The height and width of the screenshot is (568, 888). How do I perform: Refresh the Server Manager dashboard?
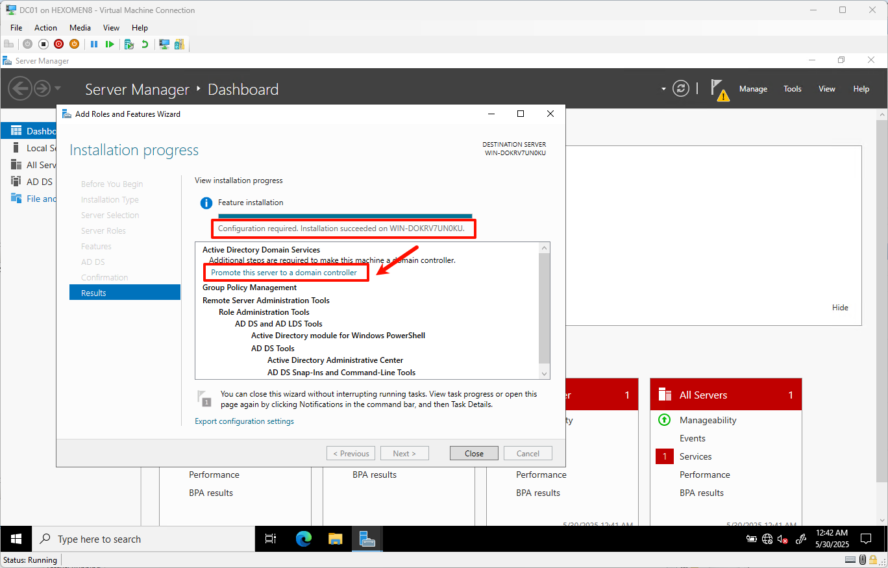[x=680, y=89]
